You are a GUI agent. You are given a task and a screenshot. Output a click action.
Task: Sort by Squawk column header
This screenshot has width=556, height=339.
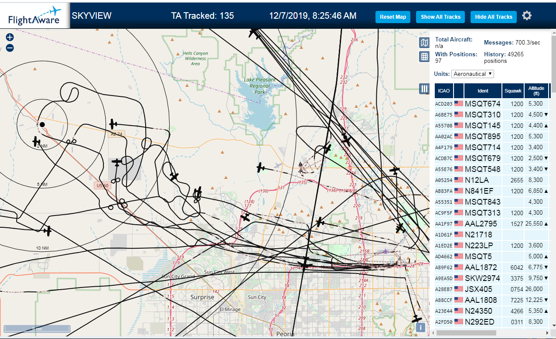tap(513, 91)
